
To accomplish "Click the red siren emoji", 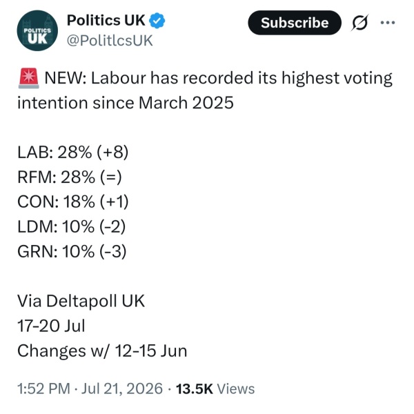I will click(29, 78).
